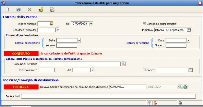Click the Delete X toolbar icon
This screenshot has width=203, height=107.
pyautogui.click(x=29, y=10)
